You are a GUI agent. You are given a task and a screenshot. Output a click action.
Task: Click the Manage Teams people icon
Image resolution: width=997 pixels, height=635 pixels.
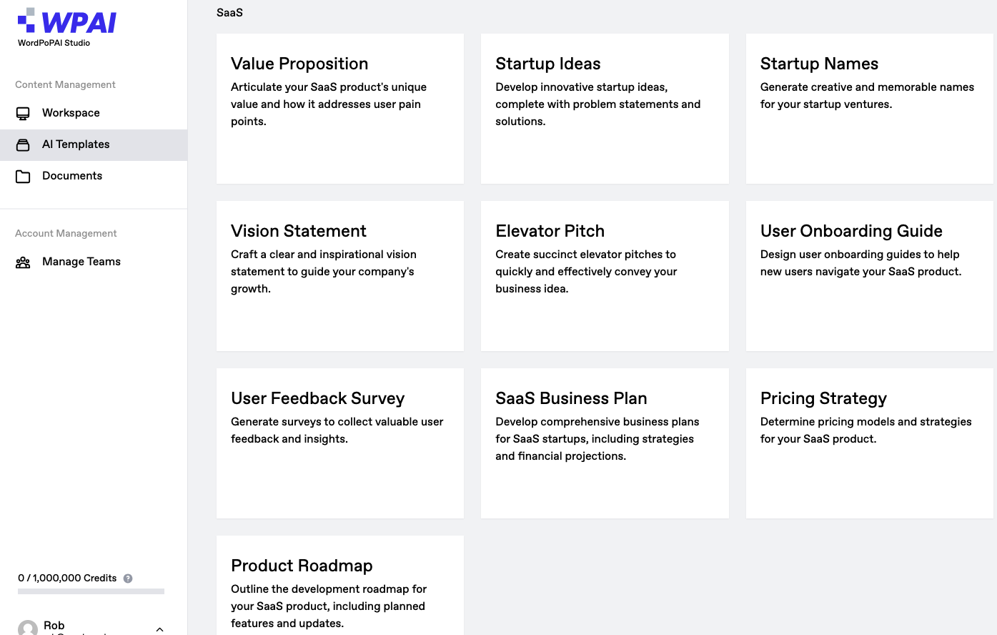tap(23, 262)
